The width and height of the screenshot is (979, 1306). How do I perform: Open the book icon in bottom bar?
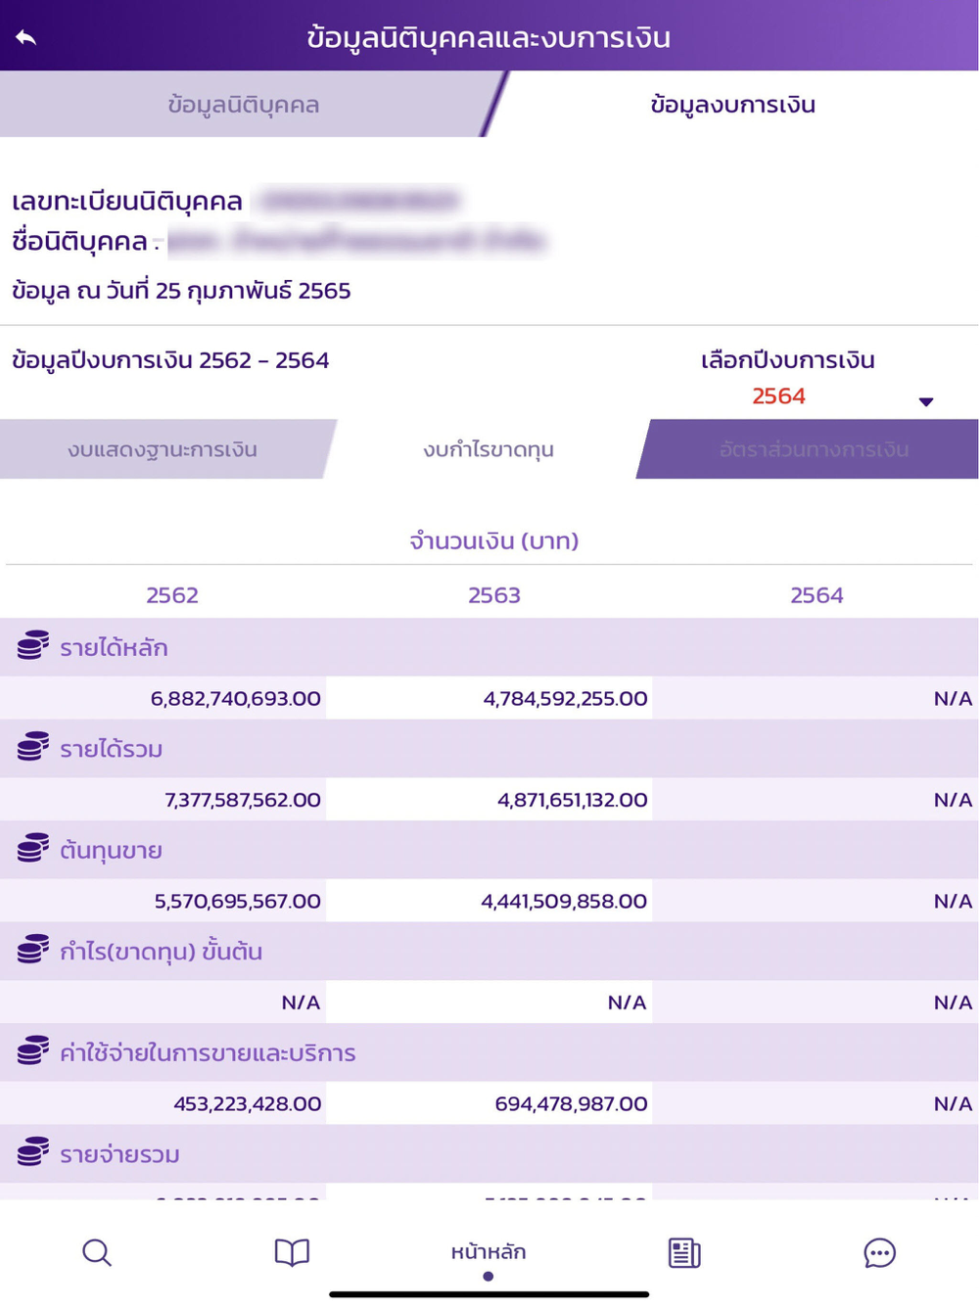[x=292, y=1252]
